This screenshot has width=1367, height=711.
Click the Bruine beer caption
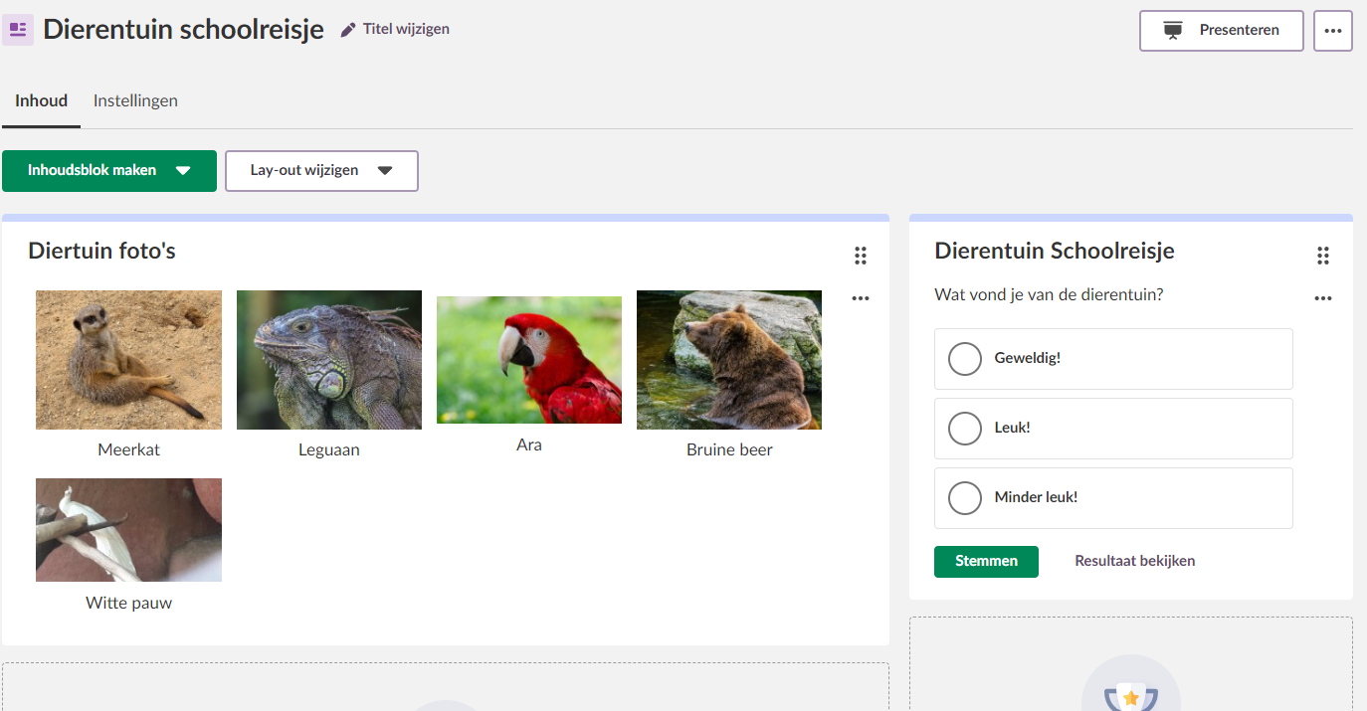(x=729, y=449)
